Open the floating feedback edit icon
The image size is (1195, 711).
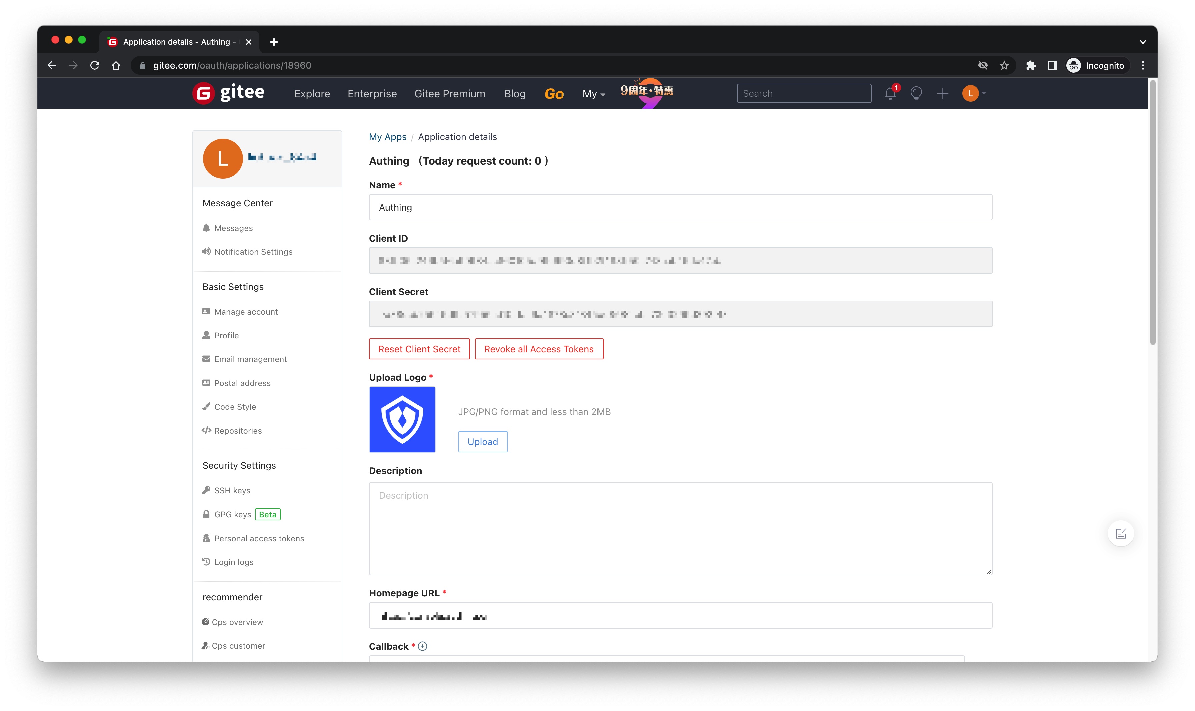[x=1120, y=534]
